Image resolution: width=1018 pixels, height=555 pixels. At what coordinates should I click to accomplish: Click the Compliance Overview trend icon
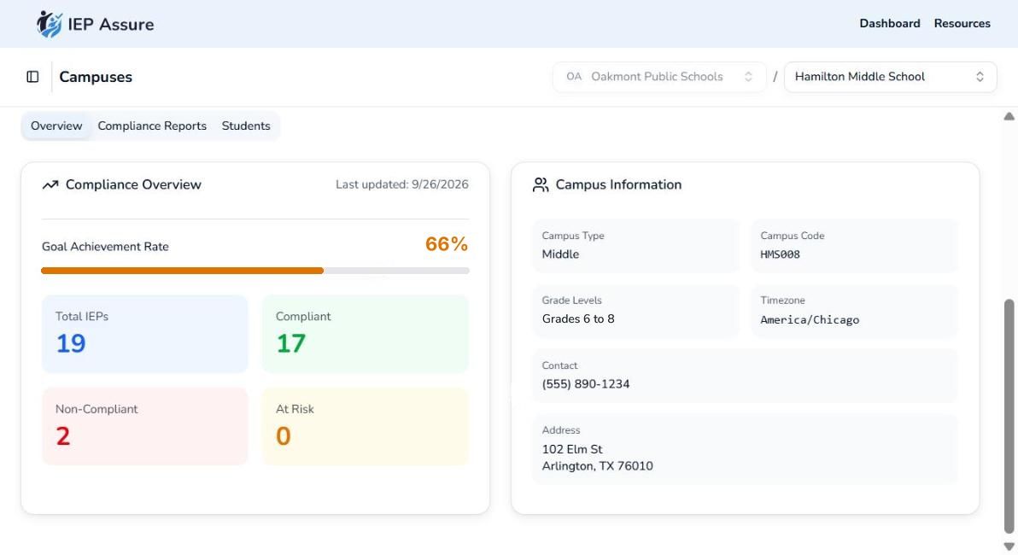(50, 185)
